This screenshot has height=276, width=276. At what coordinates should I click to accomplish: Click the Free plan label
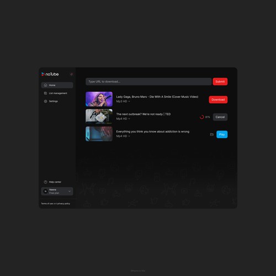(54, 193)
